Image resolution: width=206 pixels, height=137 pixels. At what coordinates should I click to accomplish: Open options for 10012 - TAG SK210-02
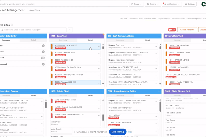98,61
